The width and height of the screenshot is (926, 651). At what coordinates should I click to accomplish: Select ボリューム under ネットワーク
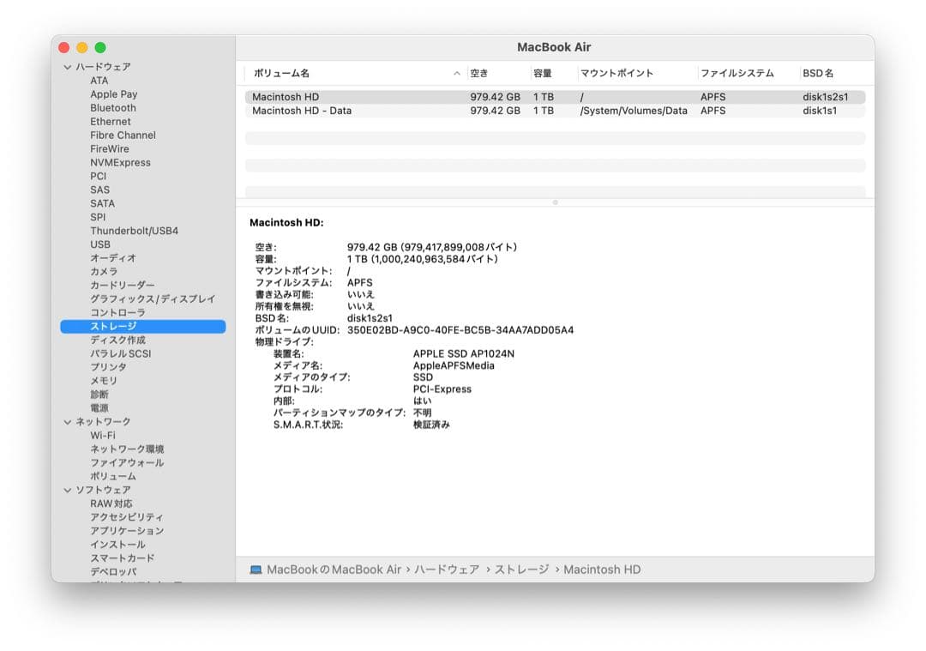[113, 477]
